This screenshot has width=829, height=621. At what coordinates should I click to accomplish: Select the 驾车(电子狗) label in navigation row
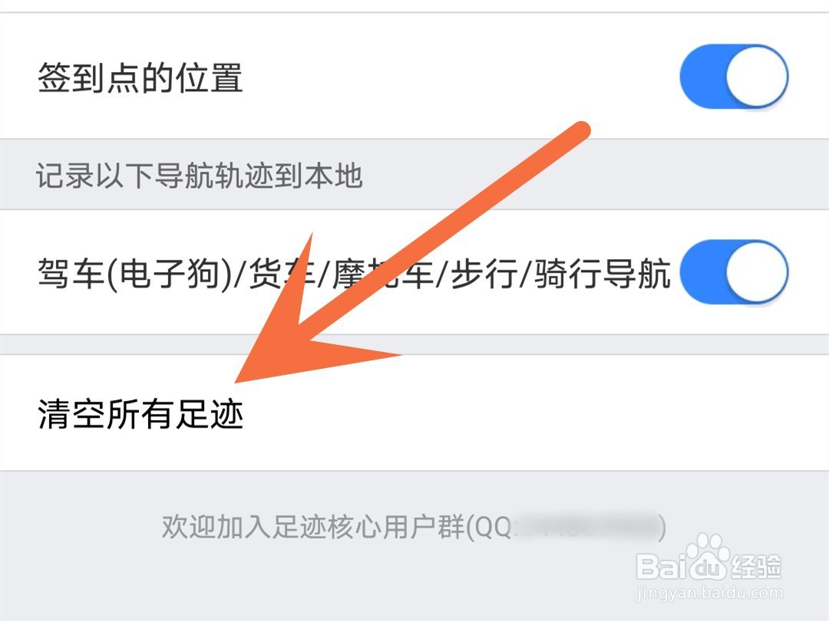click(134, 274)
